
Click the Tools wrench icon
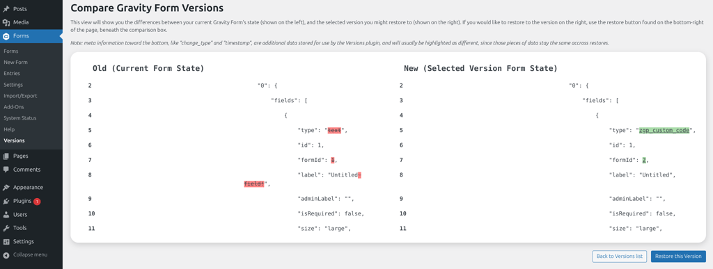6,228
